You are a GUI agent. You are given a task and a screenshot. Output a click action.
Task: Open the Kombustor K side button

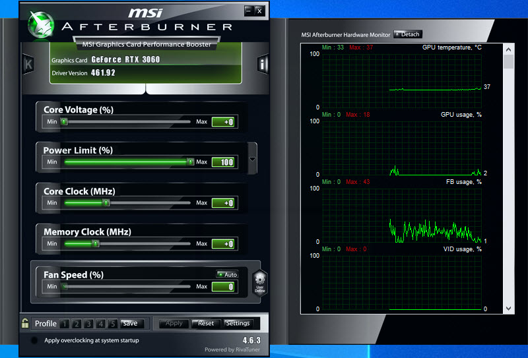28,64
